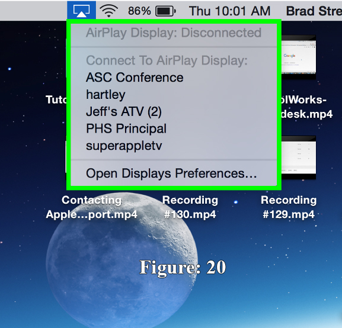Open the Thu 10:01 AM clock menu
The image size is (342, 328).
point(229,11)
